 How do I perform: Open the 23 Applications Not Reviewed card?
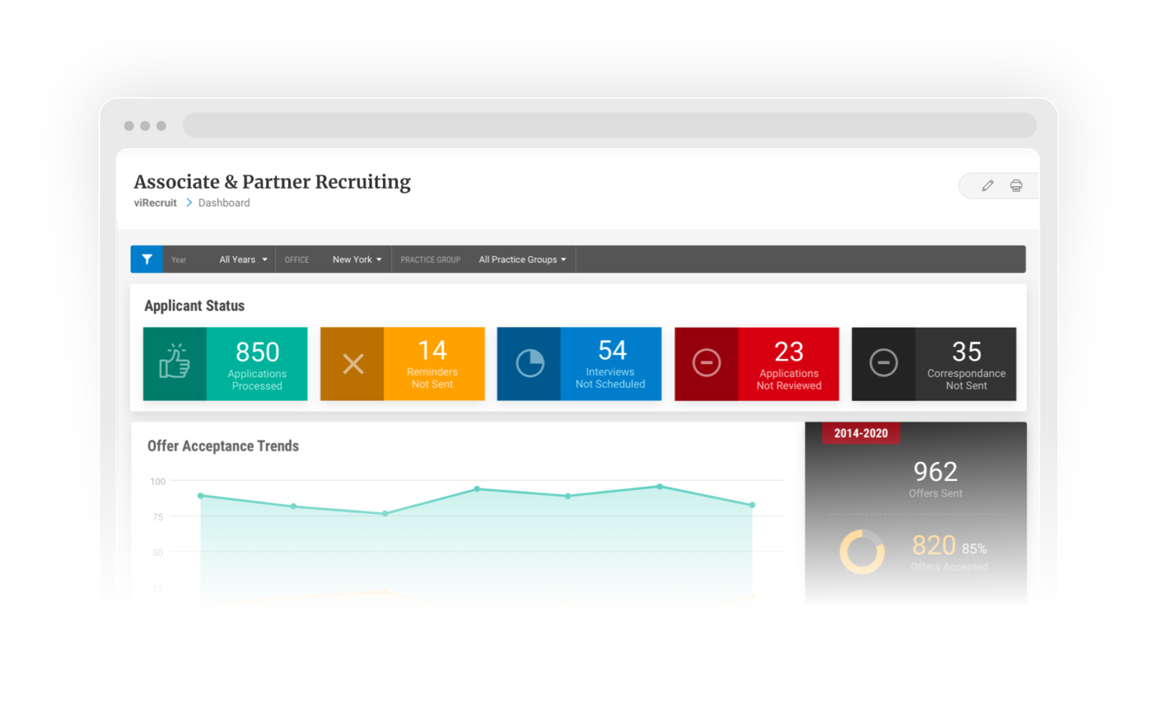coord(756,363)
